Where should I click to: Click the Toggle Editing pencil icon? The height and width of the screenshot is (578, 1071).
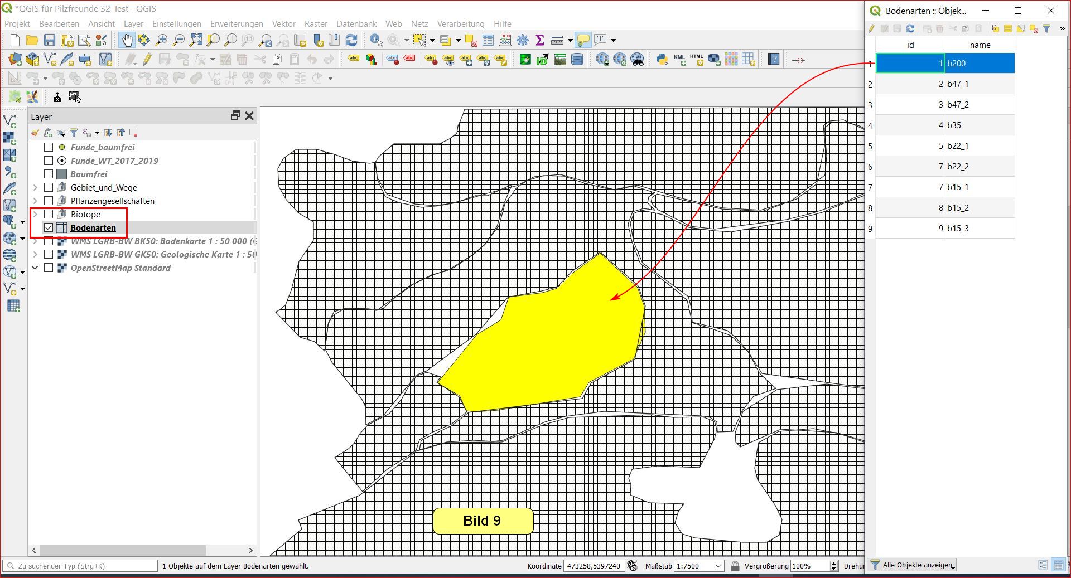pos(147,59)
